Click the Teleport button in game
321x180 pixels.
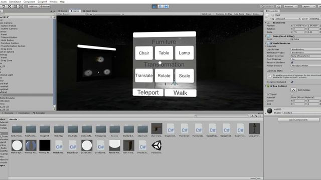148,92
